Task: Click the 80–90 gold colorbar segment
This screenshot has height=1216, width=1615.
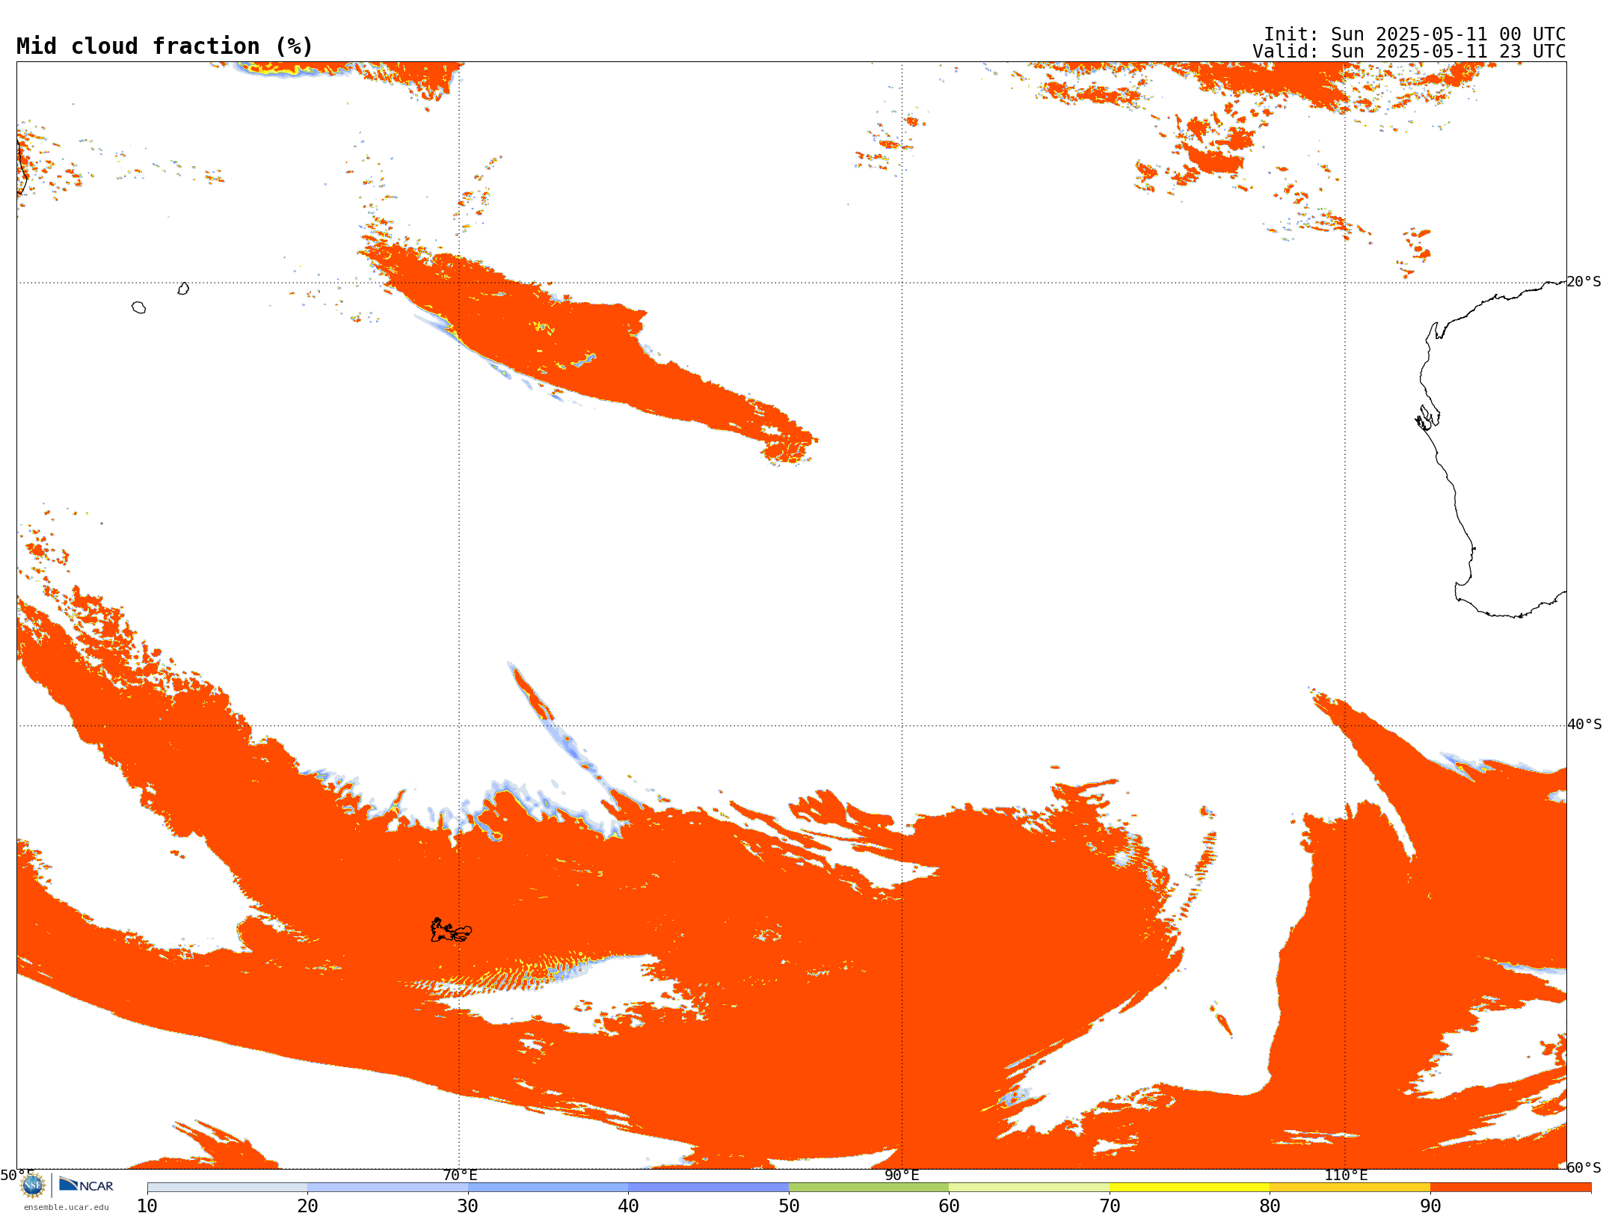Action: pos(1350,1188)
